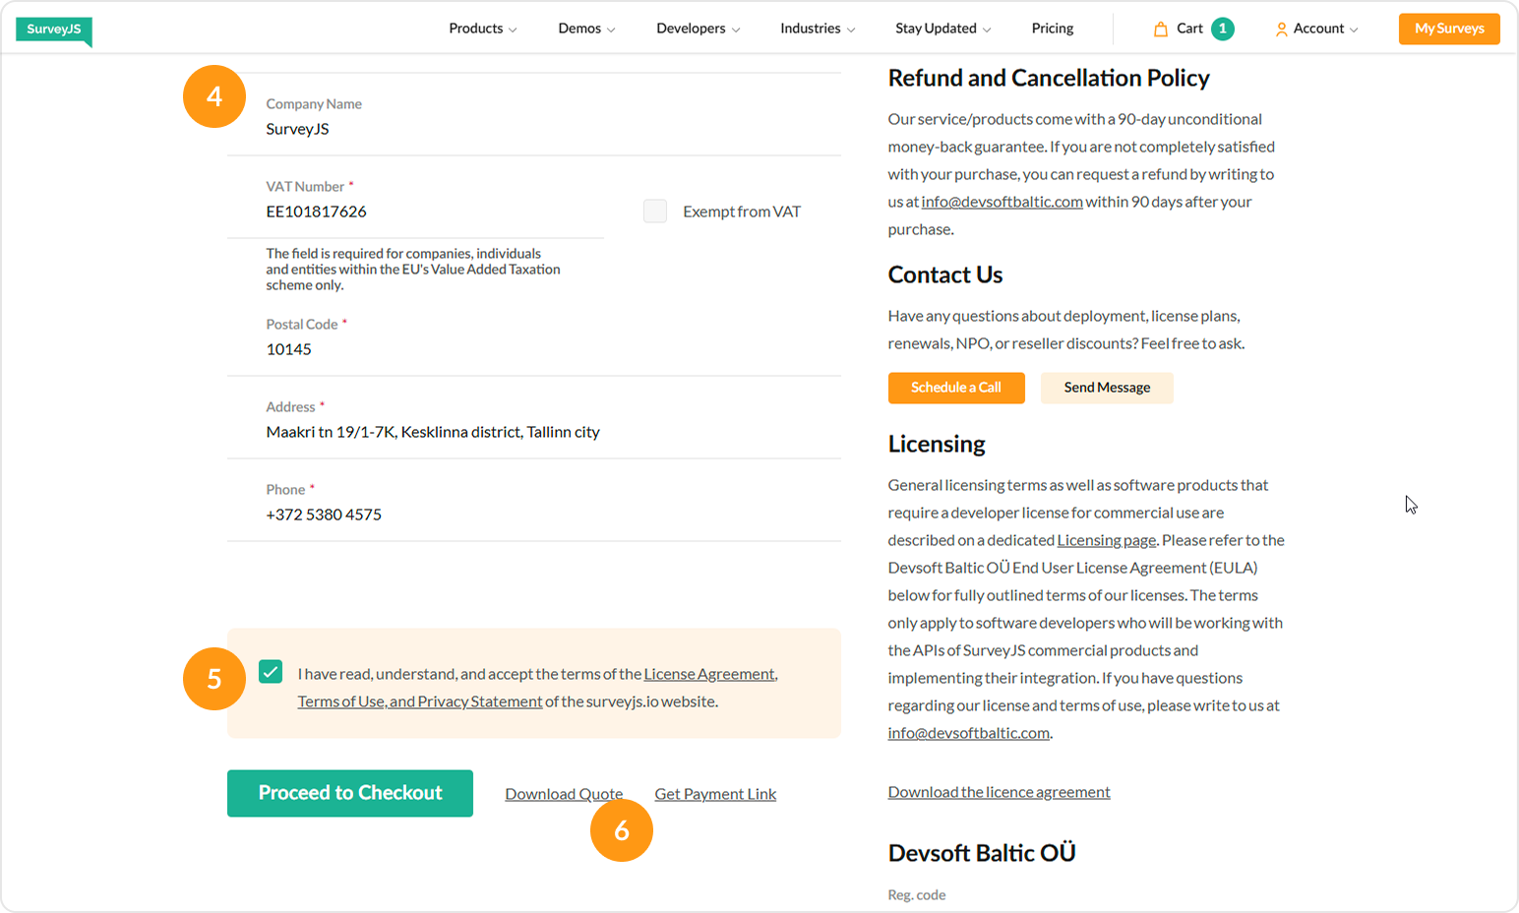The width and height of the screenshot is (1519, 913).
Task: Expand the Products dropdown menu
Action: click(482, 29)
